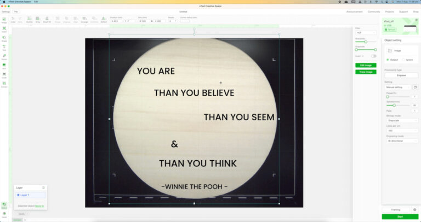This screenshot has height=222, width=421.
Task: Open the Settings menu
Action: [5, 11]
